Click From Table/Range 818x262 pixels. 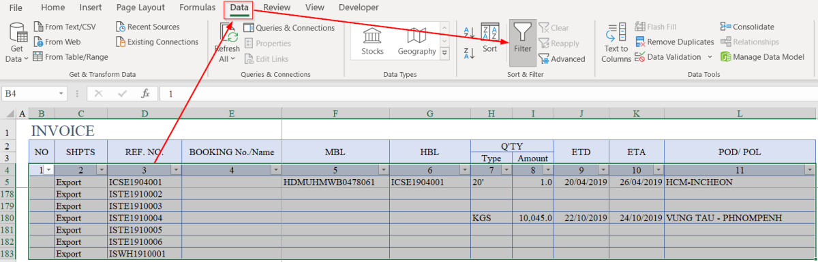click(70, 57)
